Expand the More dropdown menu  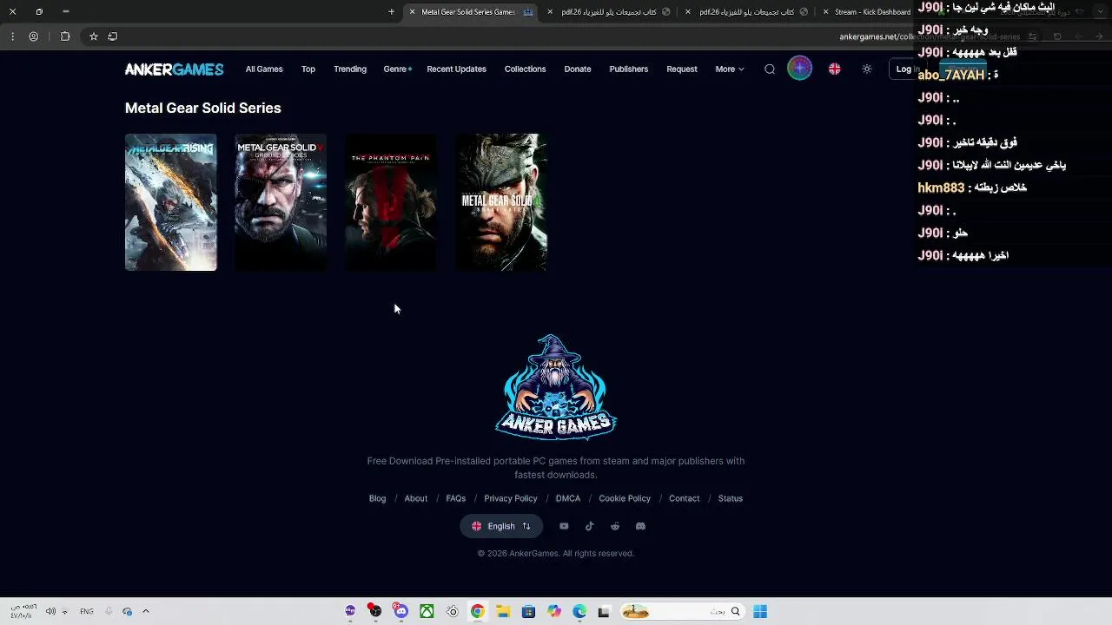729,69
